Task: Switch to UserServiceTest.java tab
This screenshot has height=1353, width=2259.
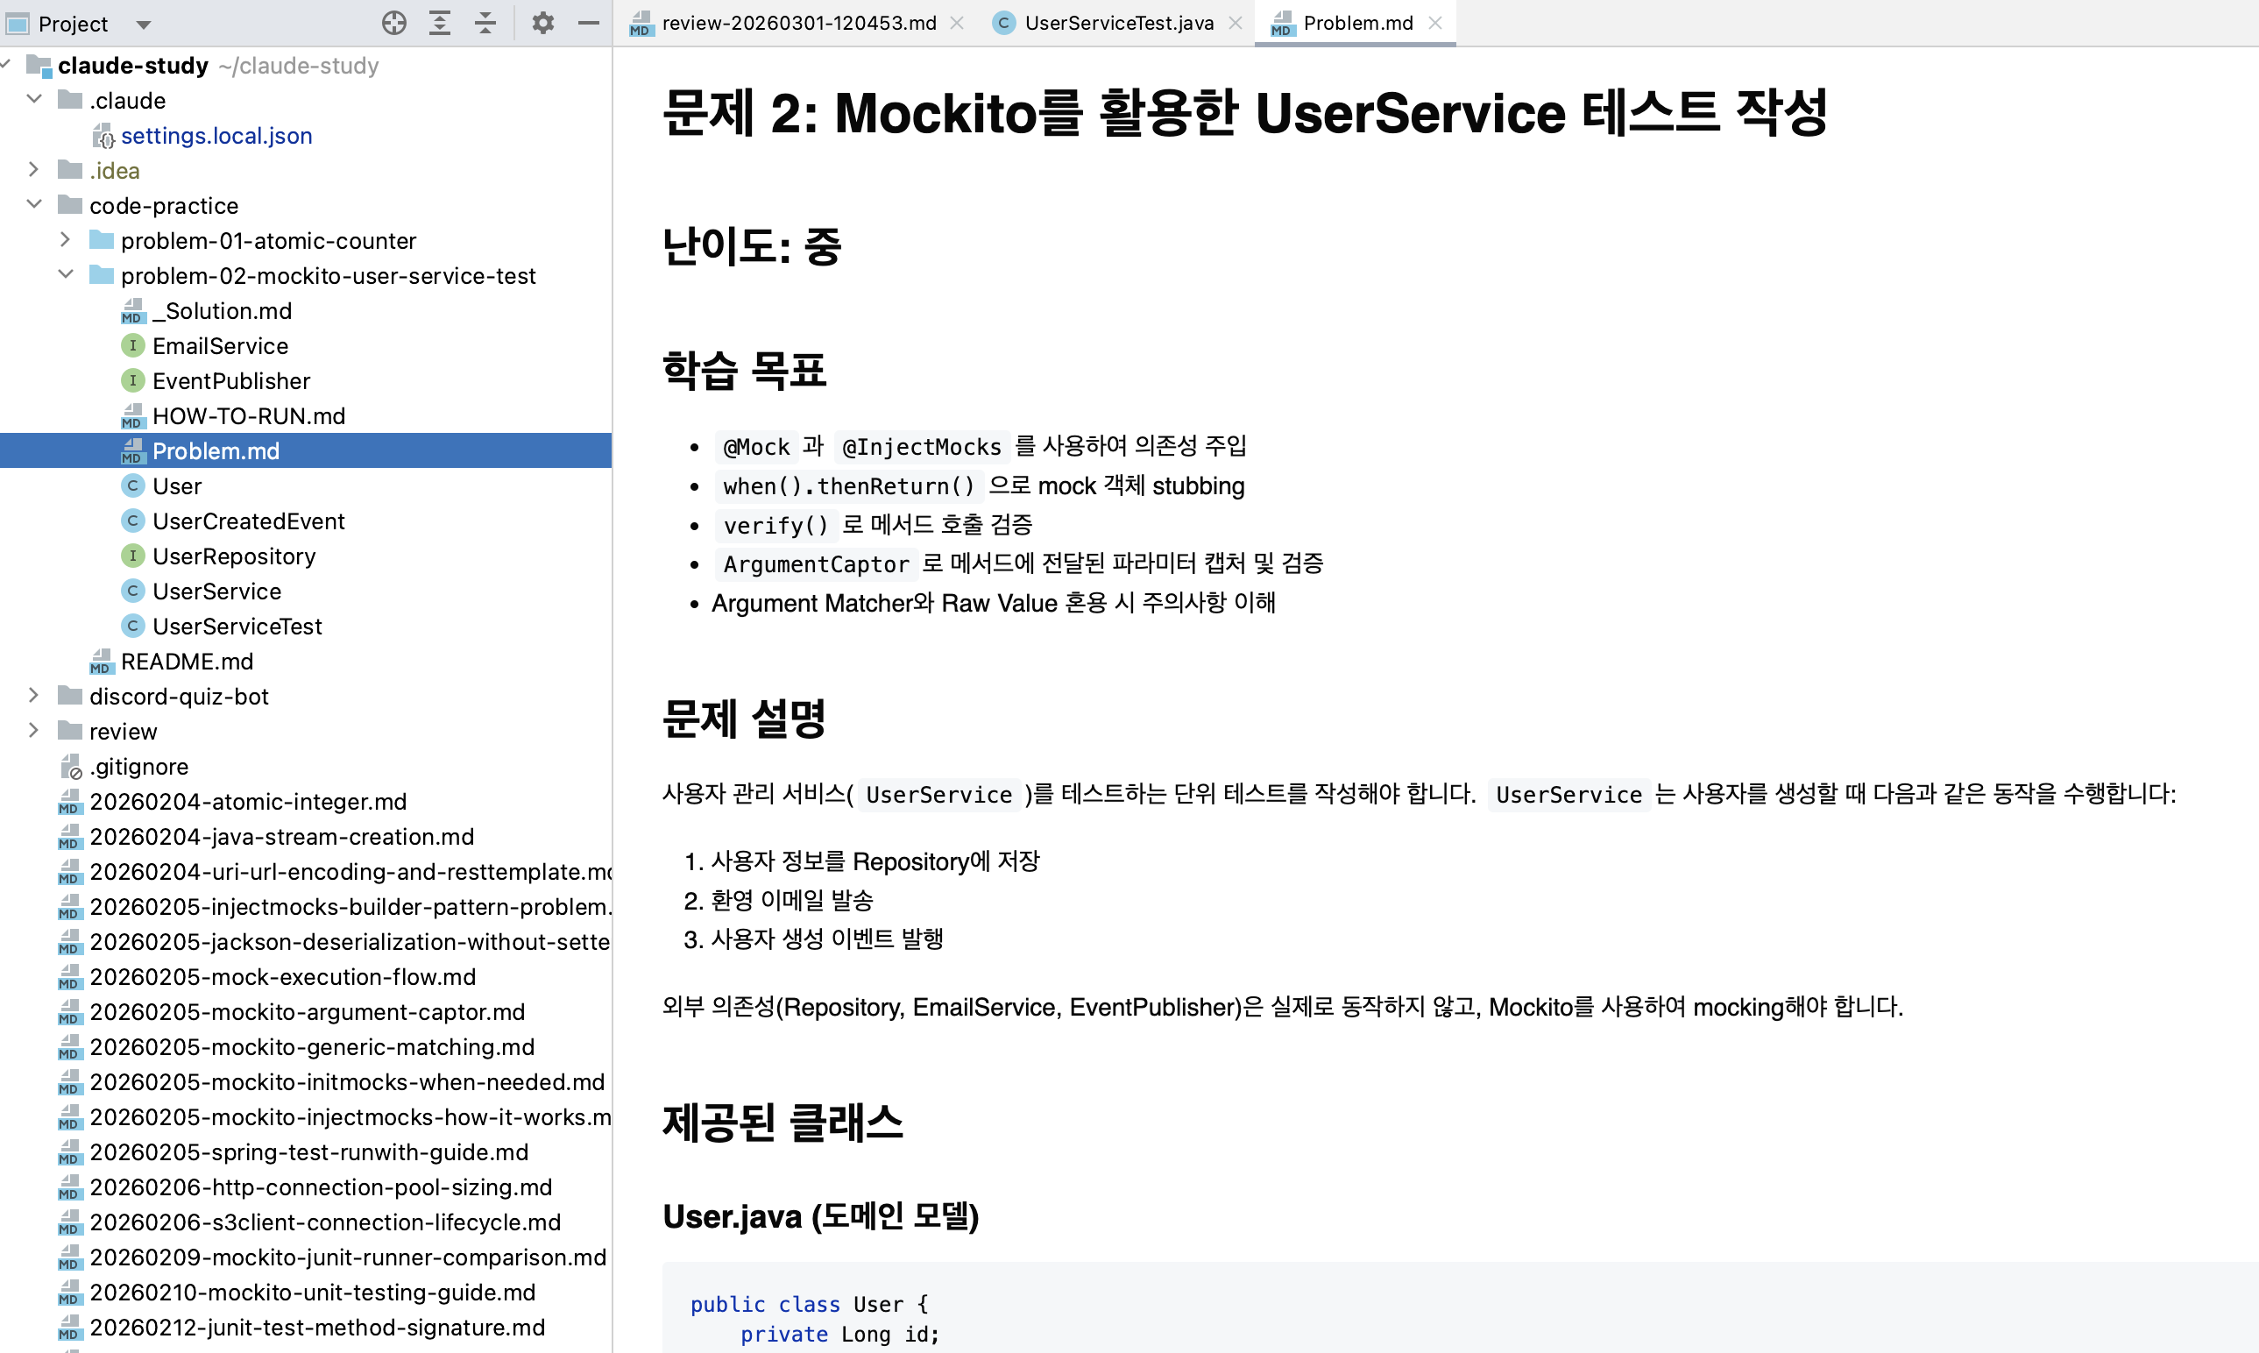Action: [x=1117, y=23]
